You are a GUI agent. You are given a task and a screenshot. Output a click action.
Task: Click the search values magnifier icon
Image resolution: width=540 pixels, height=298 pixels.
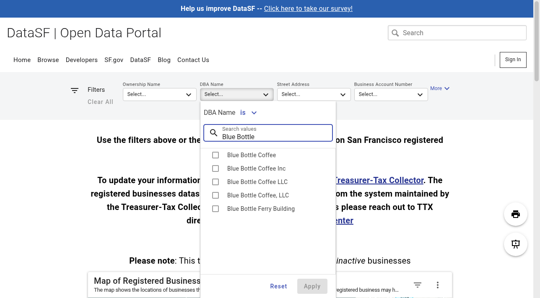pos(213,133)
